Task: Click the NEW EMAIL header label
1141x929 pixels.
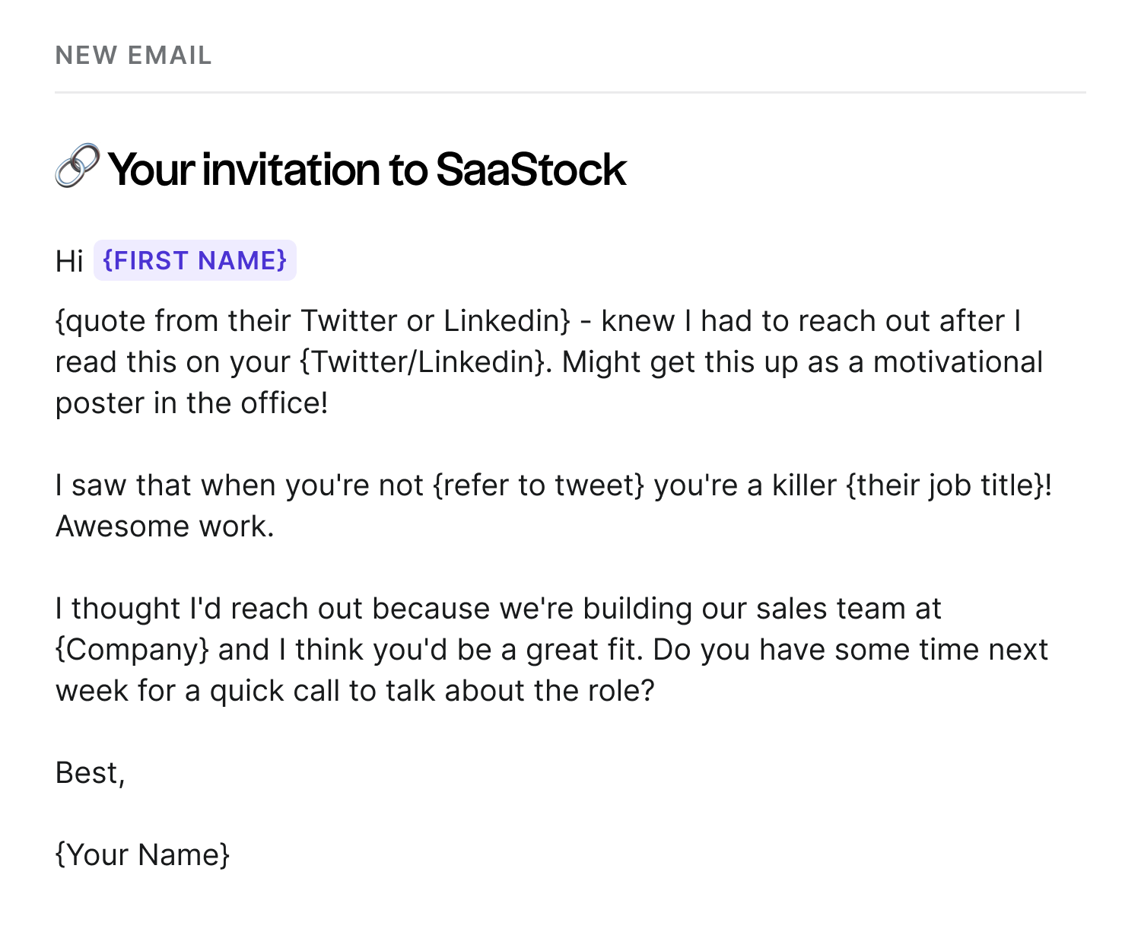Action: coord(134,56)
